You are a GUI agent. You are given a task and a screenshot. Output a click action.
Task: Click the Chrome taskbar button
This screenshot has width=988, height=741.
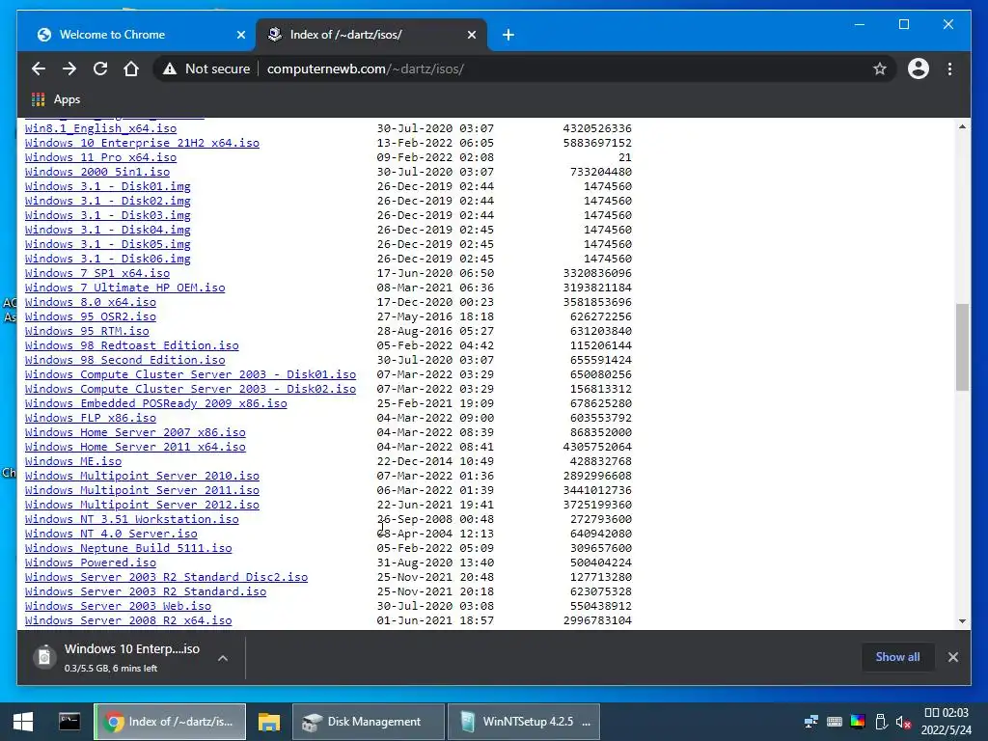(x=170, y=722)
